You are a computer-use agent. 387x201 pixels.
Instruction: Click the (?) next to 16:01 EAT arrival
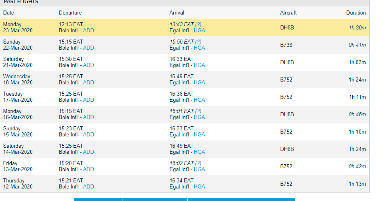coord(198,111)
